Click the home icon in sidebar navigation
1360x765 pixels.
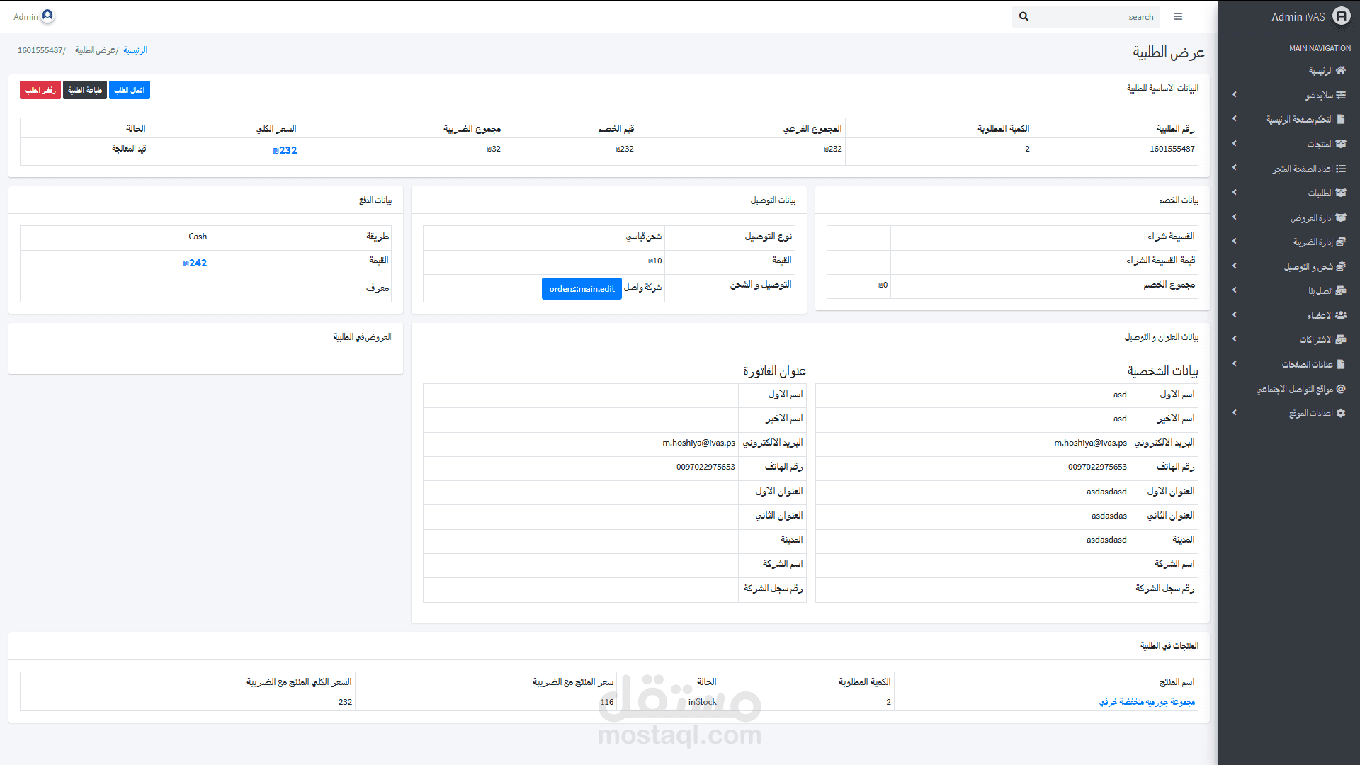(x=1340, y=70)
